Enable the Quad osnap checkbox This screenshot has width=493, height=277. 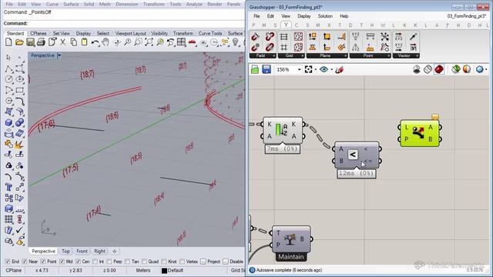(144, 262)
